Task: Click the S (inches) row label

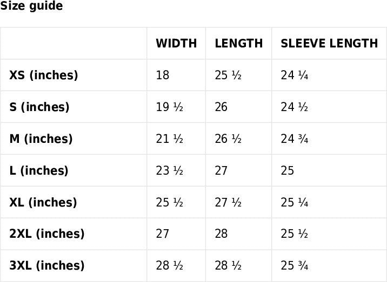Action: [39, 107]
